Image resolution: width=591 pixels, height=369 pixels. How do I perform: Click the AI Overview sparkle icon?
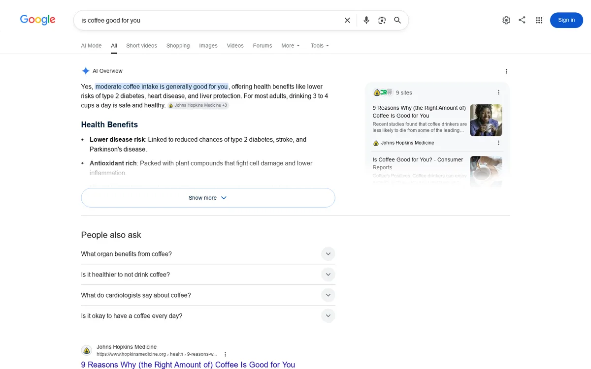tap(86, 71)
